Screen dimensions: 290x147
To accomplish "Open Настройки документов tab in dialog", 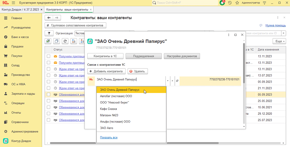I will pos(182,56).
